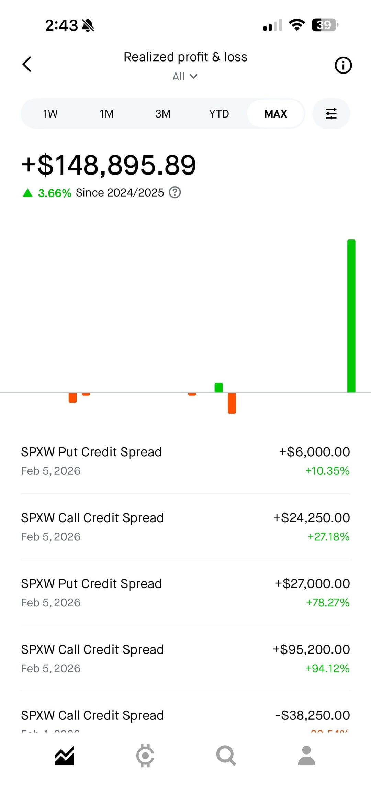This screenshot has width=371, height=804.
Task: Open the investing chart tab icon
Action: click(65, 756)
